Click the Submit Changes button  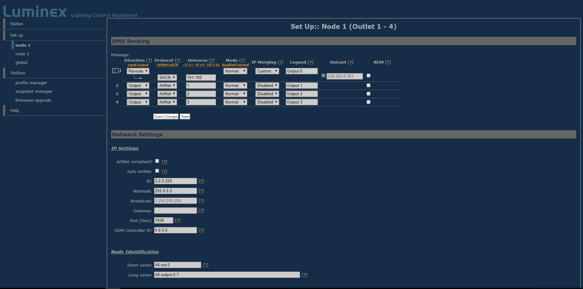click(166, 117)
